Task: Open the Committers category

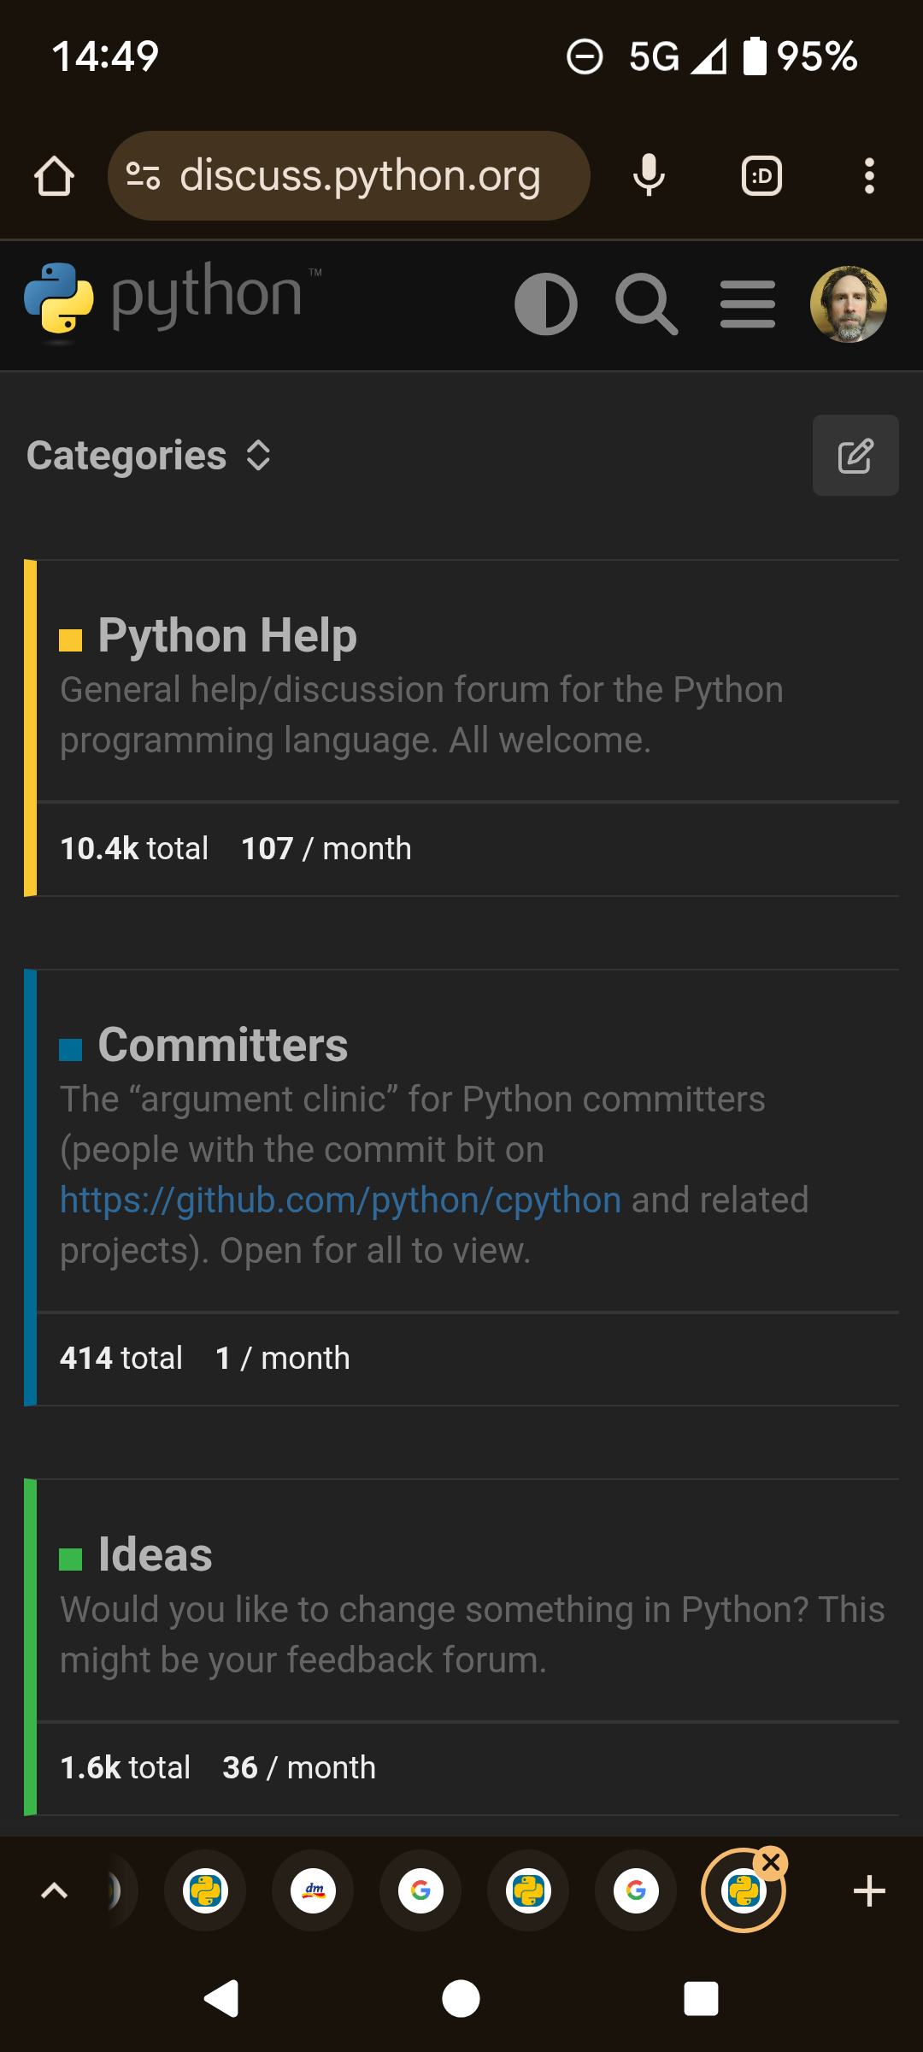Action: click(x=222, y=1046)
